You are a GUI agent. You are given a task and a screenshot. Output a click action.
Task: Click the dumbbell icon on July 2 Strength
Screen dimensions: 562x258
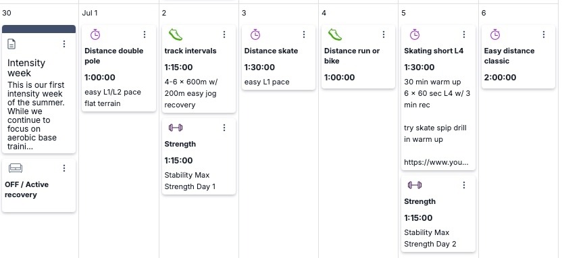(176, 128)
